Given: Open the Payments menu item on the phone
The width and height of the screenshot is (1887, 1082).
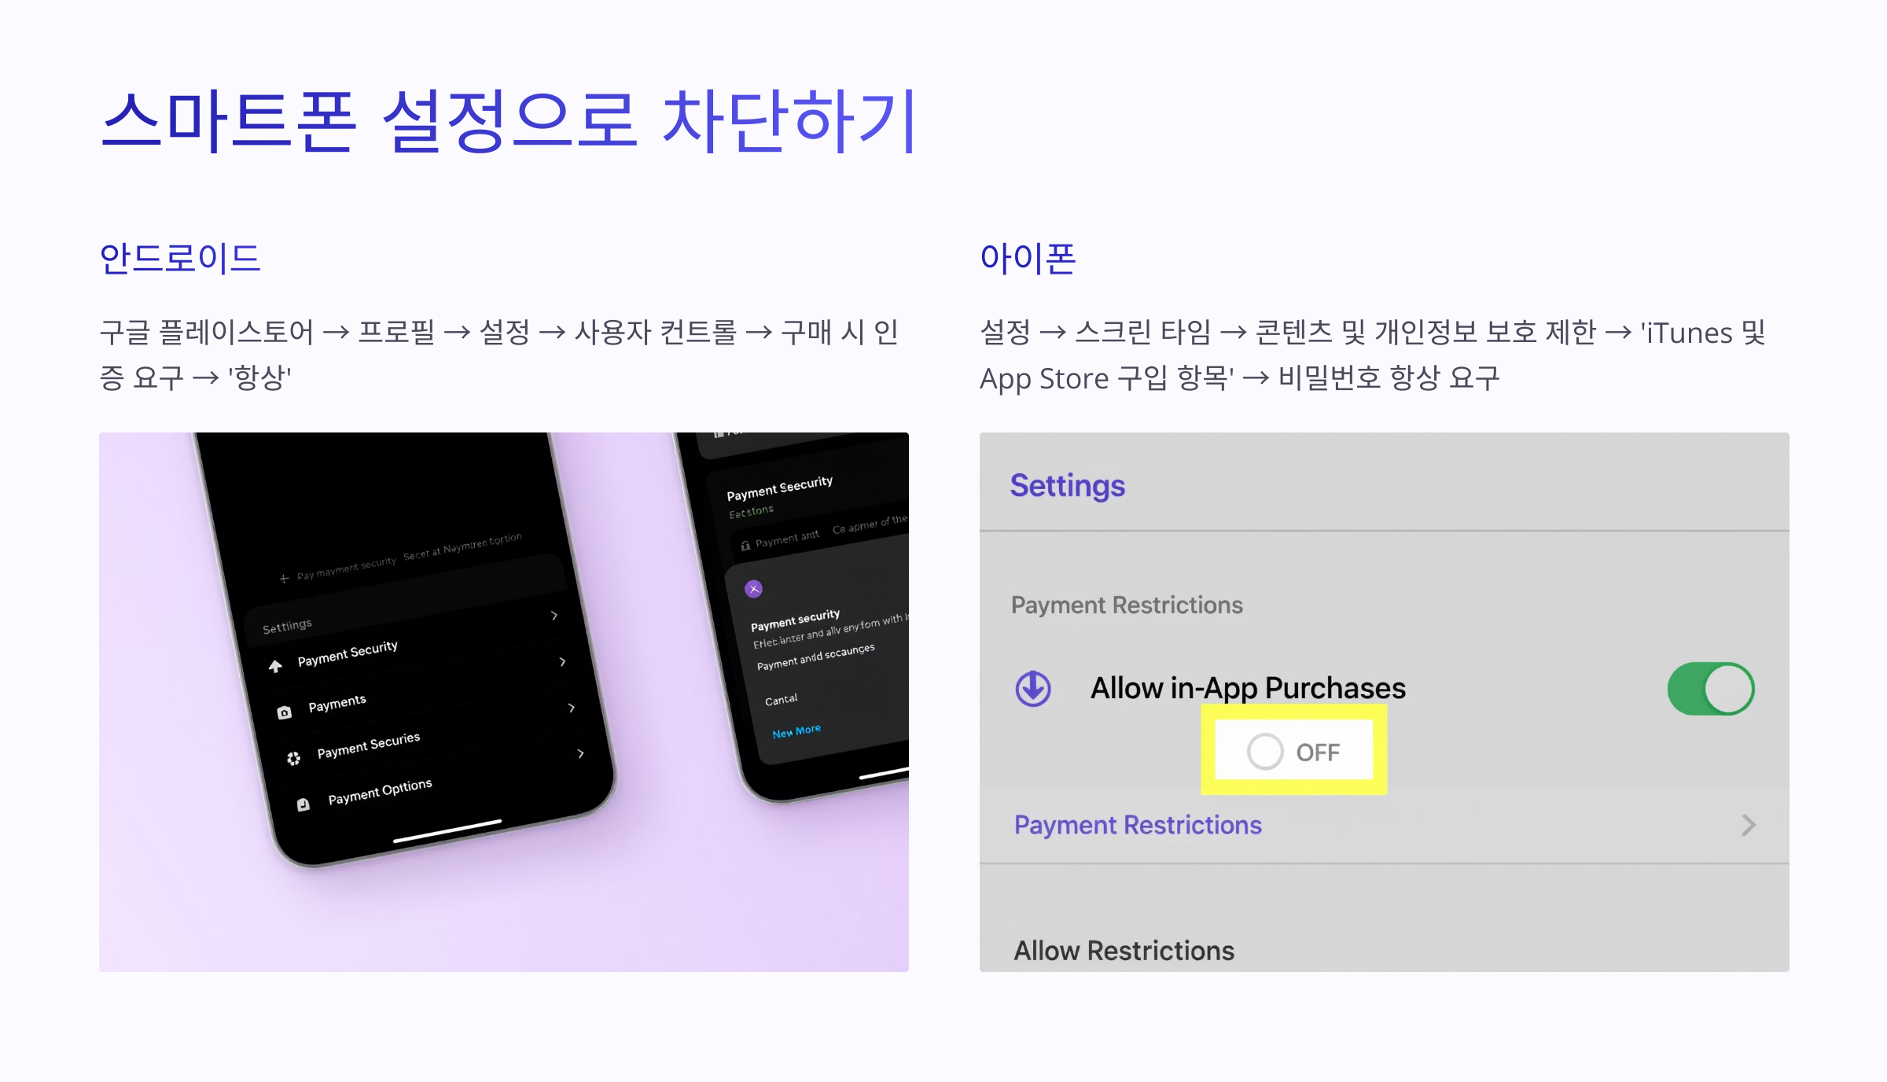Looking at the screenshot, I should pyautogui.click(x=337, y=703).
